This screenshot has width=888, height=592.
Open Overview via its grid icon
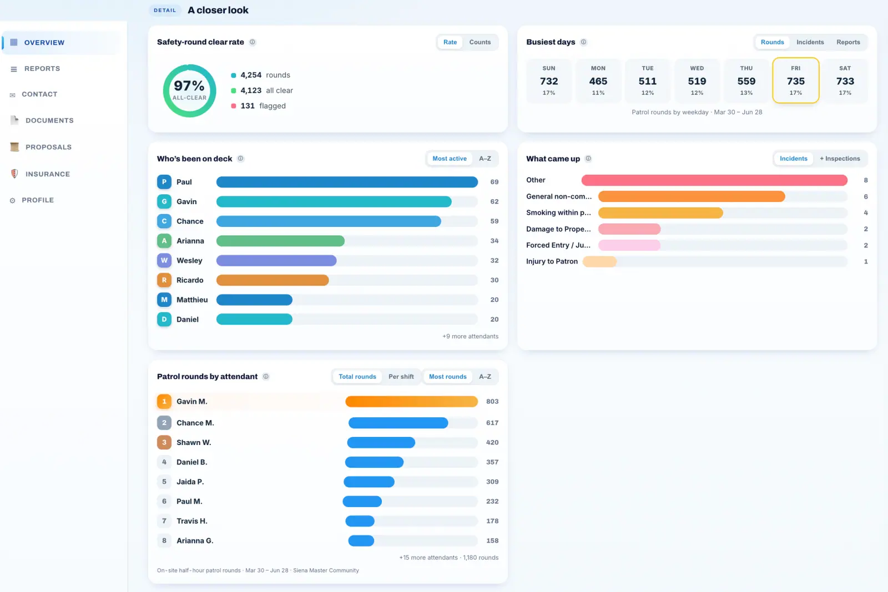(14, 42)
